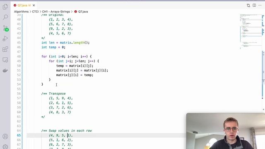Open Remote Explorer view
265x149 pixels.
5,60
